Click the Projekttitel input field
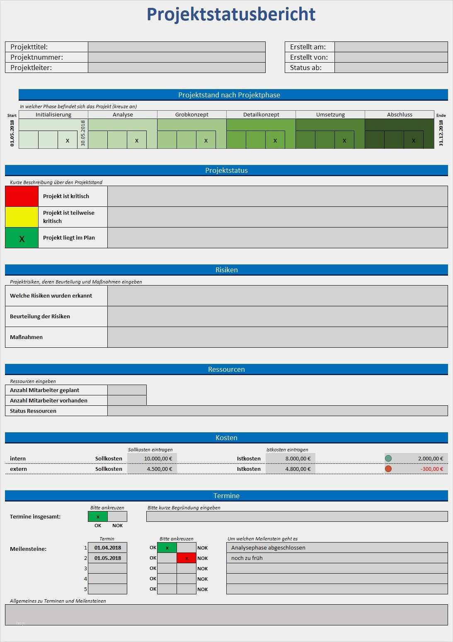The width and height of the screenshot is (453, 642). (177, 47)
